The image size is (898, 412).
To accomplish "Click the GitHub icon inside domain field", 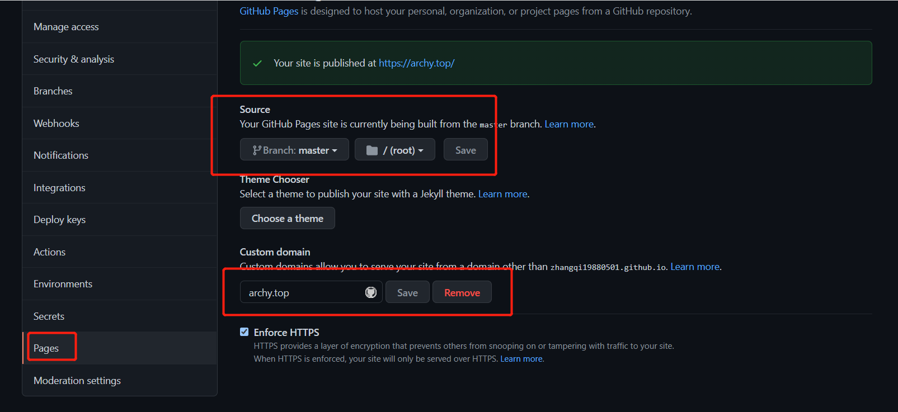I will 371,292.
